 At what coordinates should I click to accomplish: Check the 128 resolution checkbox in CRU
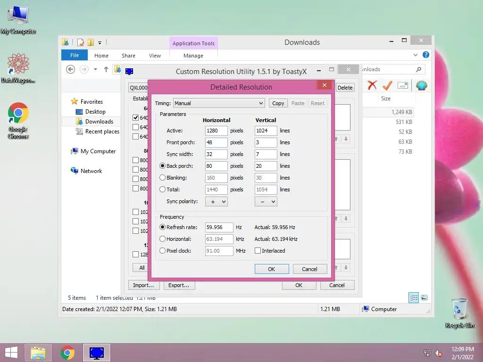click(135, 254)
